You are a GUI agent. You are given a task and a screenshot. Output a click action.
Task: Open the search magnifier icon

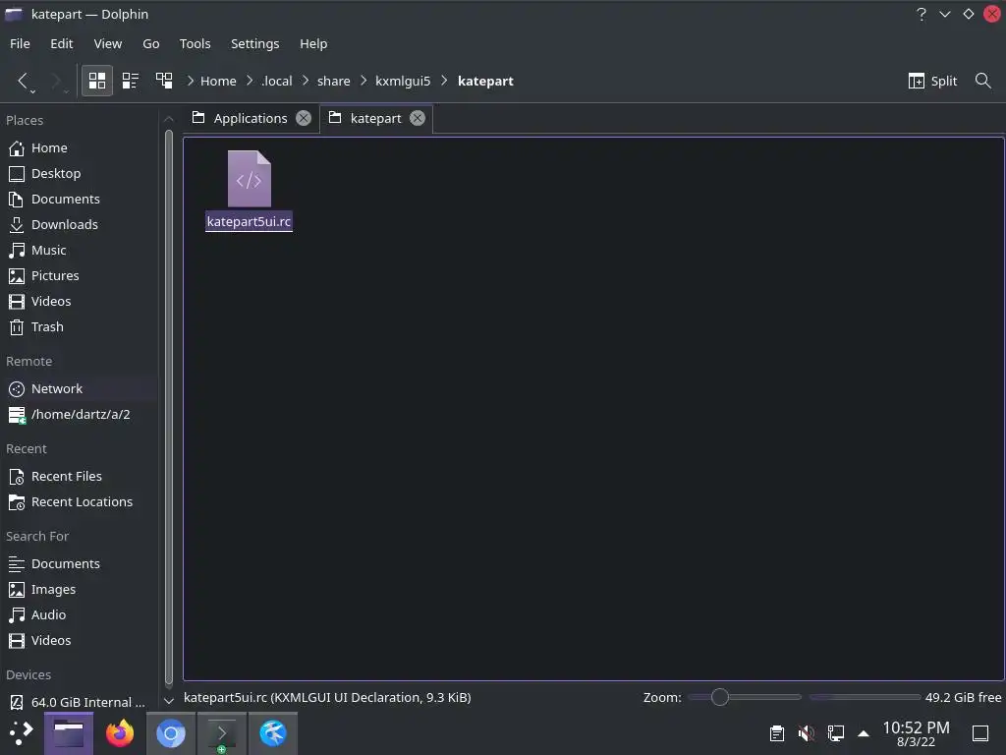click(982, 81)
